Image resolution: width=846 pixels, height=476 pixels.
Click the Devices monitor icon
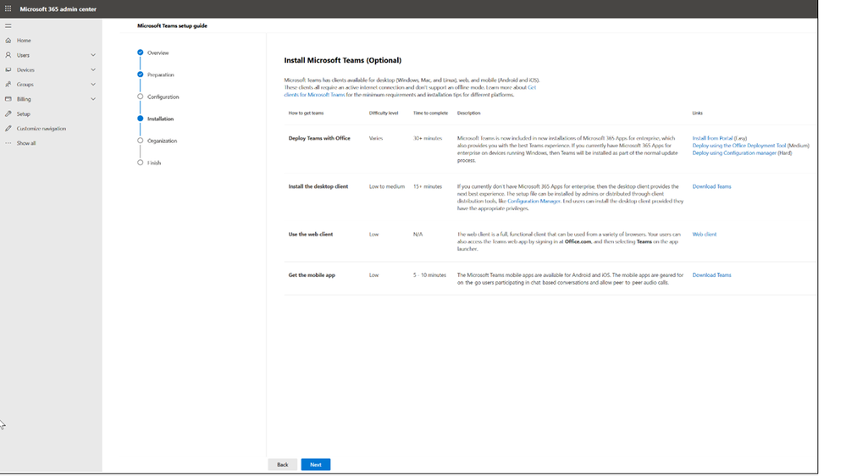pyautogui.click(x=8, y=69)
